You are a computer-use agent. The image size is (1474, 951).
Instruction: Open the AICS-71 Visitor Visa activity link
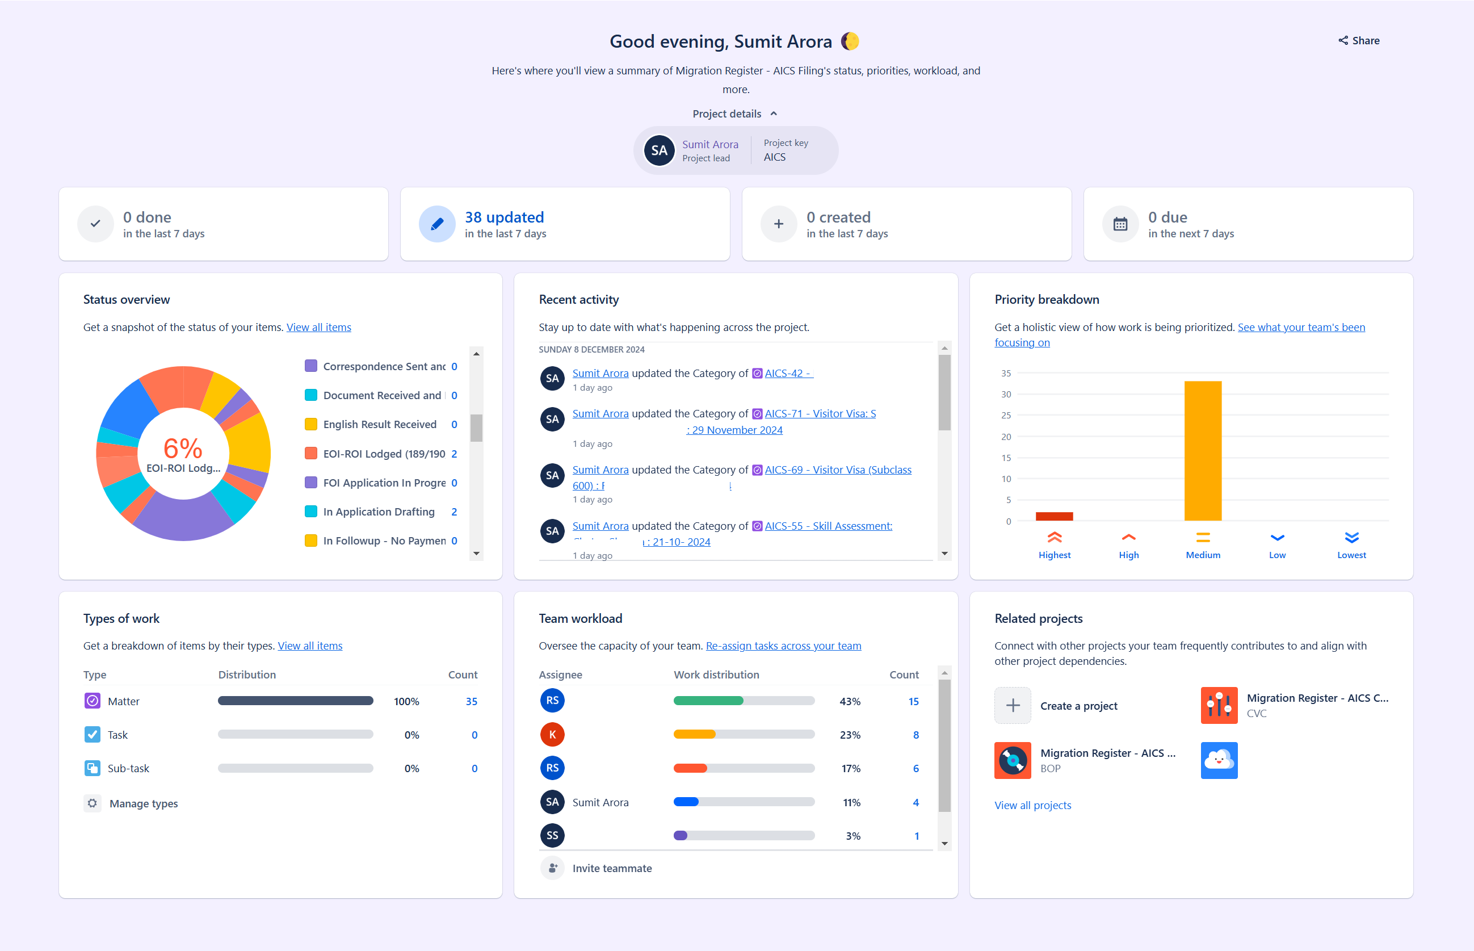click(x=820, y=414)
